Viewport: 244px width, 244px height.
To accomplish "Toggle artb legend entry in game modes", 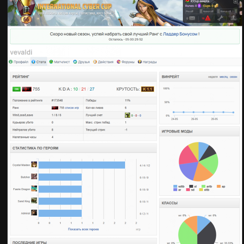I will point(207,186).
